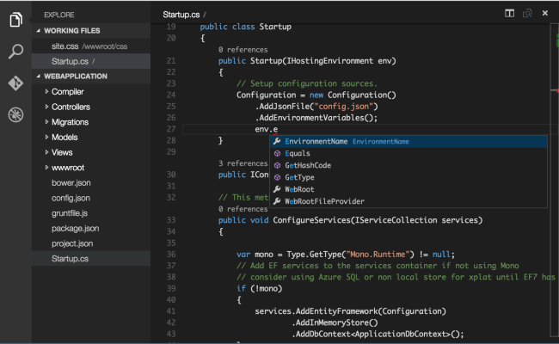Place cursor after 'env.e' on line 27
This screenshot has width=559, height=344.
(278, 129)
